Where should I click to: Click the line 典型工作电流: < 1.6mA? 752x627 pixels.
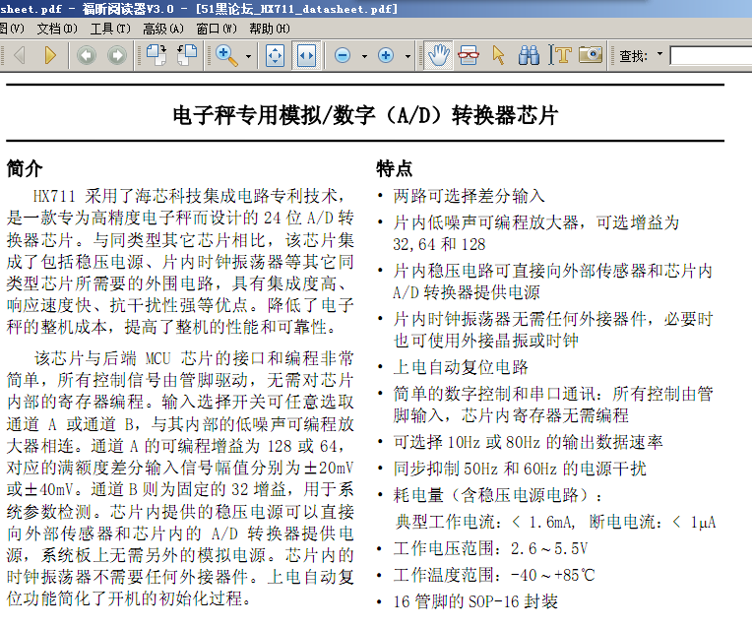[x=485, y=522]
